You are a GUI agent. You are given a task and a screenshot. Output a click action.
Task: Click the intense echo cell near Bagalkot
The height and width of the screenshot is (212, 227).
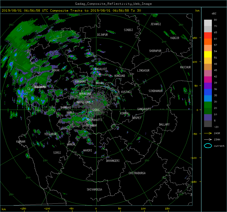[99, 74]
